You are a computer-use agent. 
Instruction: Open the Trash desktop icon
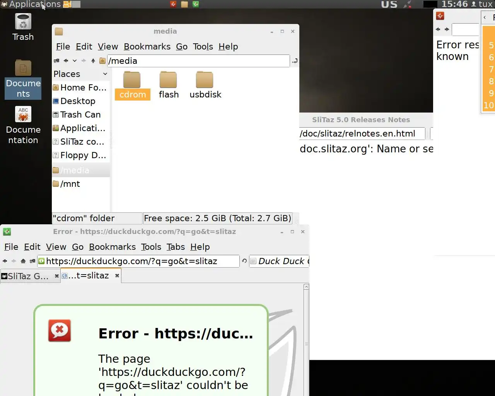pos(23,27)
